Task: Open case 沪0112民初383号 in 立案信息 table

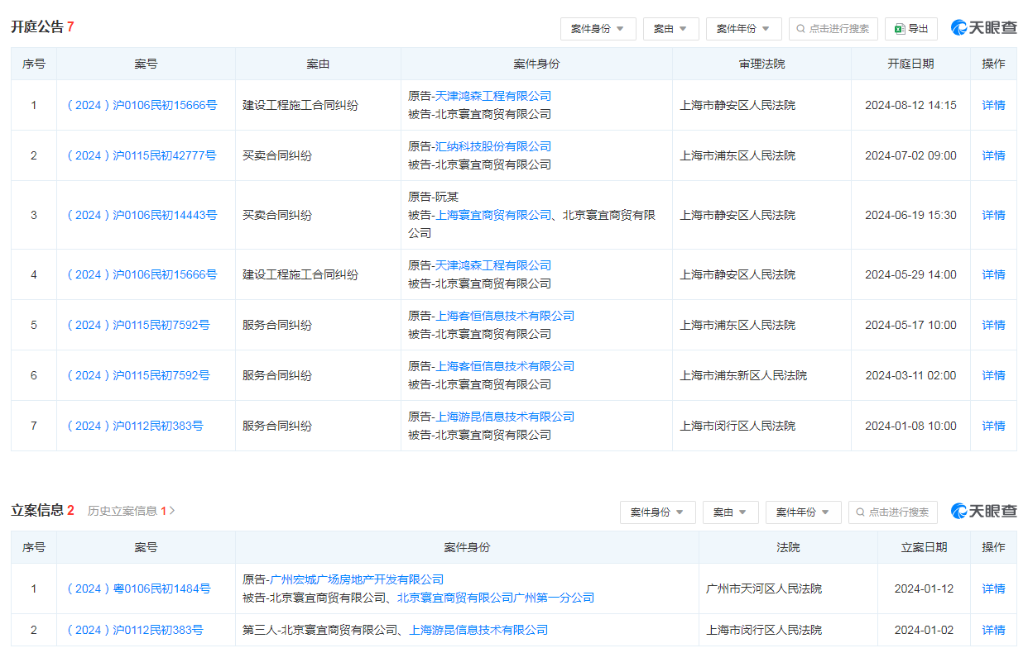Action: click(x=135, y=630)
